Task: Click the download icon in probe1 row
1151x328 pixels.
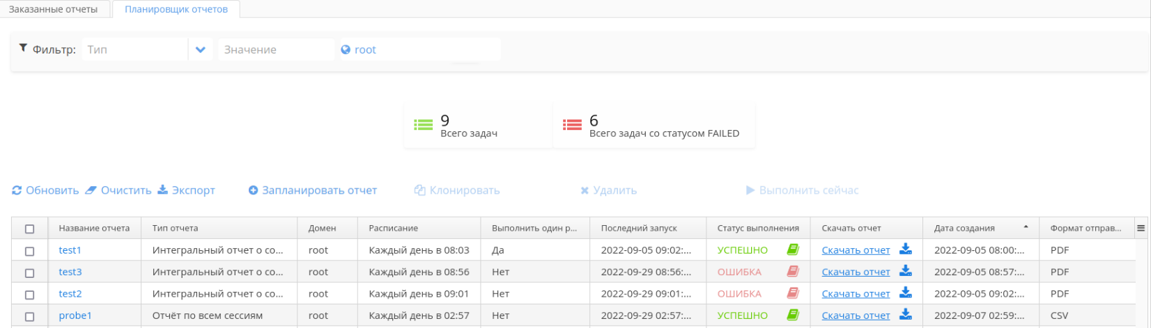Action: pos(905,315)
